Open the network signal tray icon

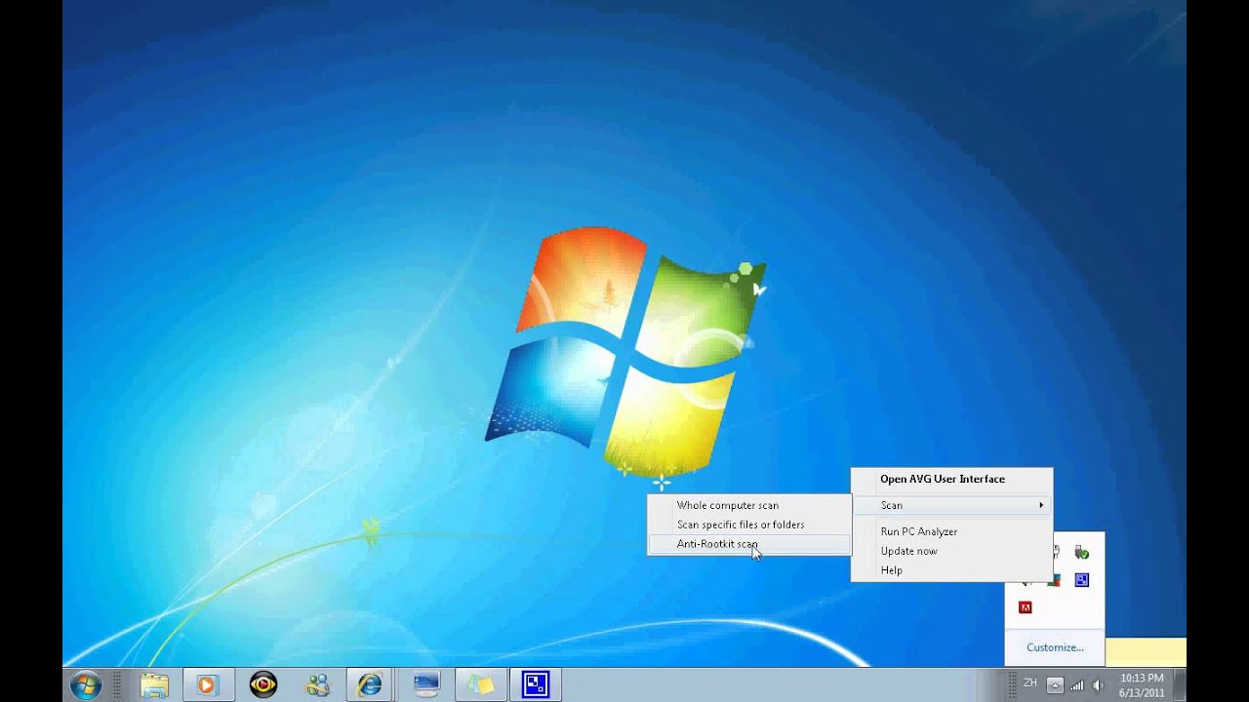[1077, 685]
